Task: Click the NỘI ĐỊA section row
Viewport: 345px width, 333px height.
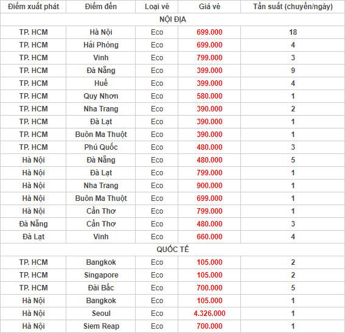Action: tap(173, 19)
